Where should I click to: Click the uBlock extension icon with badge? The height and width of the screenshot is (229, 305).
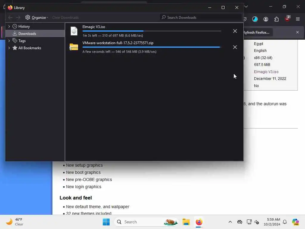[x=287, y=18]
